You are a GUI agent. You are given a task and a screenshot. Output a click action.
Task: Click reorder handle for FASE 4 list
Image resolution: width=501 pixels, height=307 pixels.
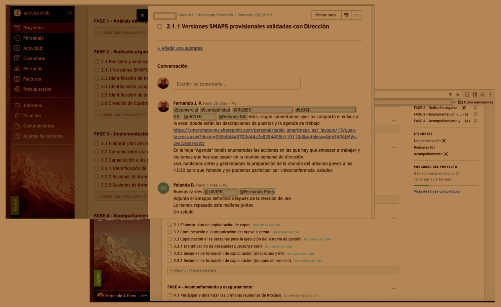point(475,121)
